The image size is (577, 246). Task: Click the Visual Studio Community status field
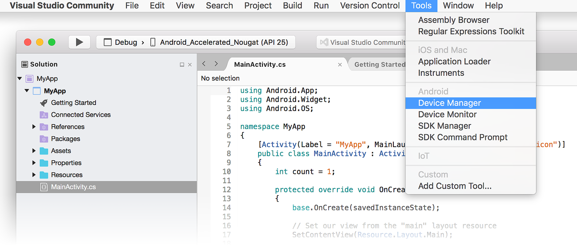361,42
